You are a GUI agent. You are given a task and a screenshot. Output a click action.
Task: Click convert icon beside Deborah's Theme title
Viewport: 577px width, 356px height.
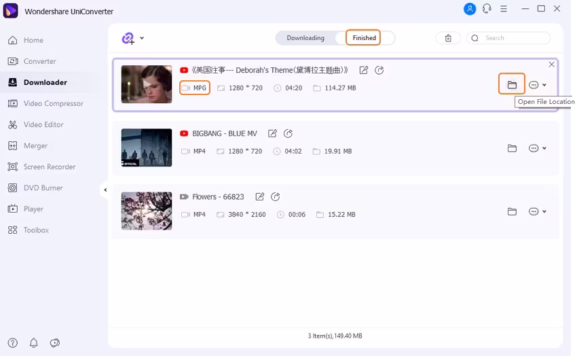click(x=379, y=70)
